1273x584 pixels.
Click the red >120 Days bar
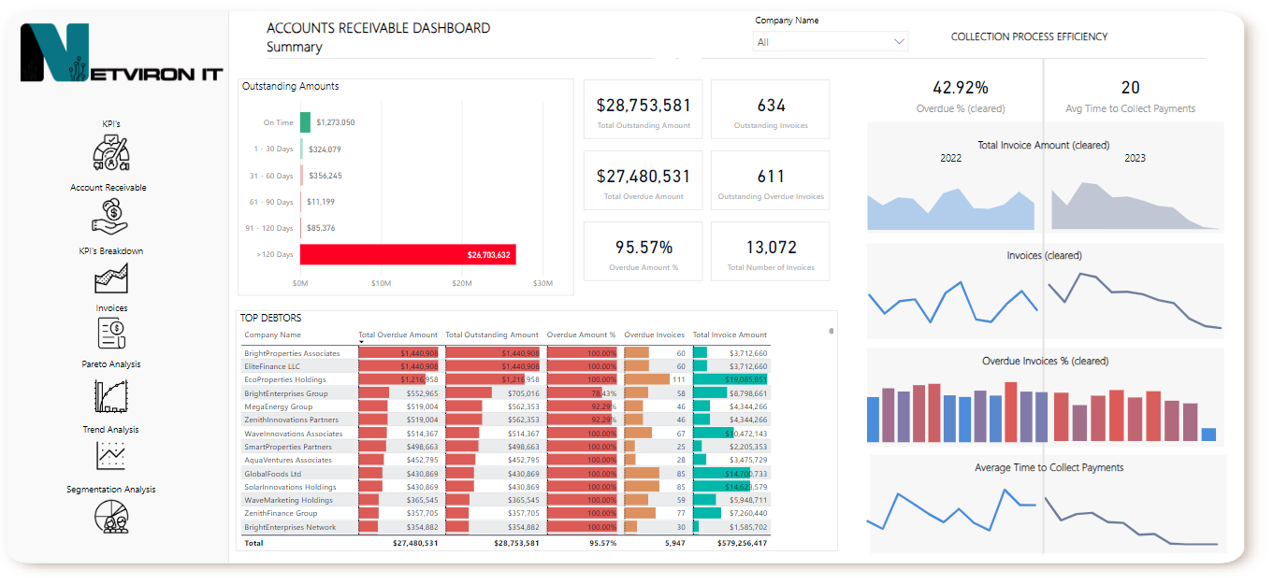(x=407, y=254)
